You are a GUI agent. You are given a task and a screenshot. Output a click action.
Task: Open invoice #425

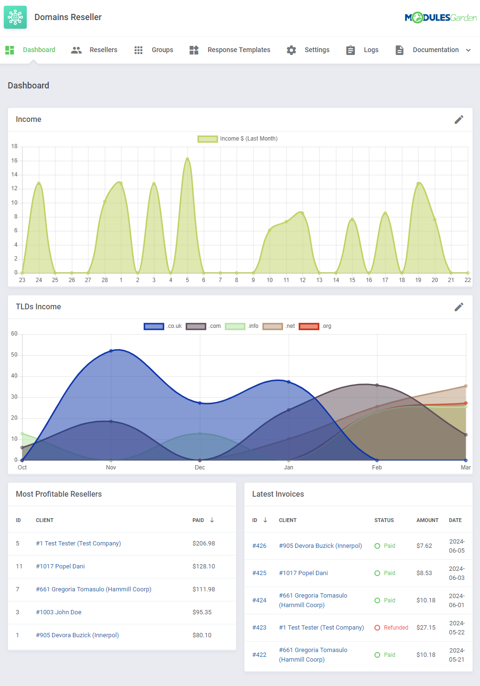click(x=259, y=573)
